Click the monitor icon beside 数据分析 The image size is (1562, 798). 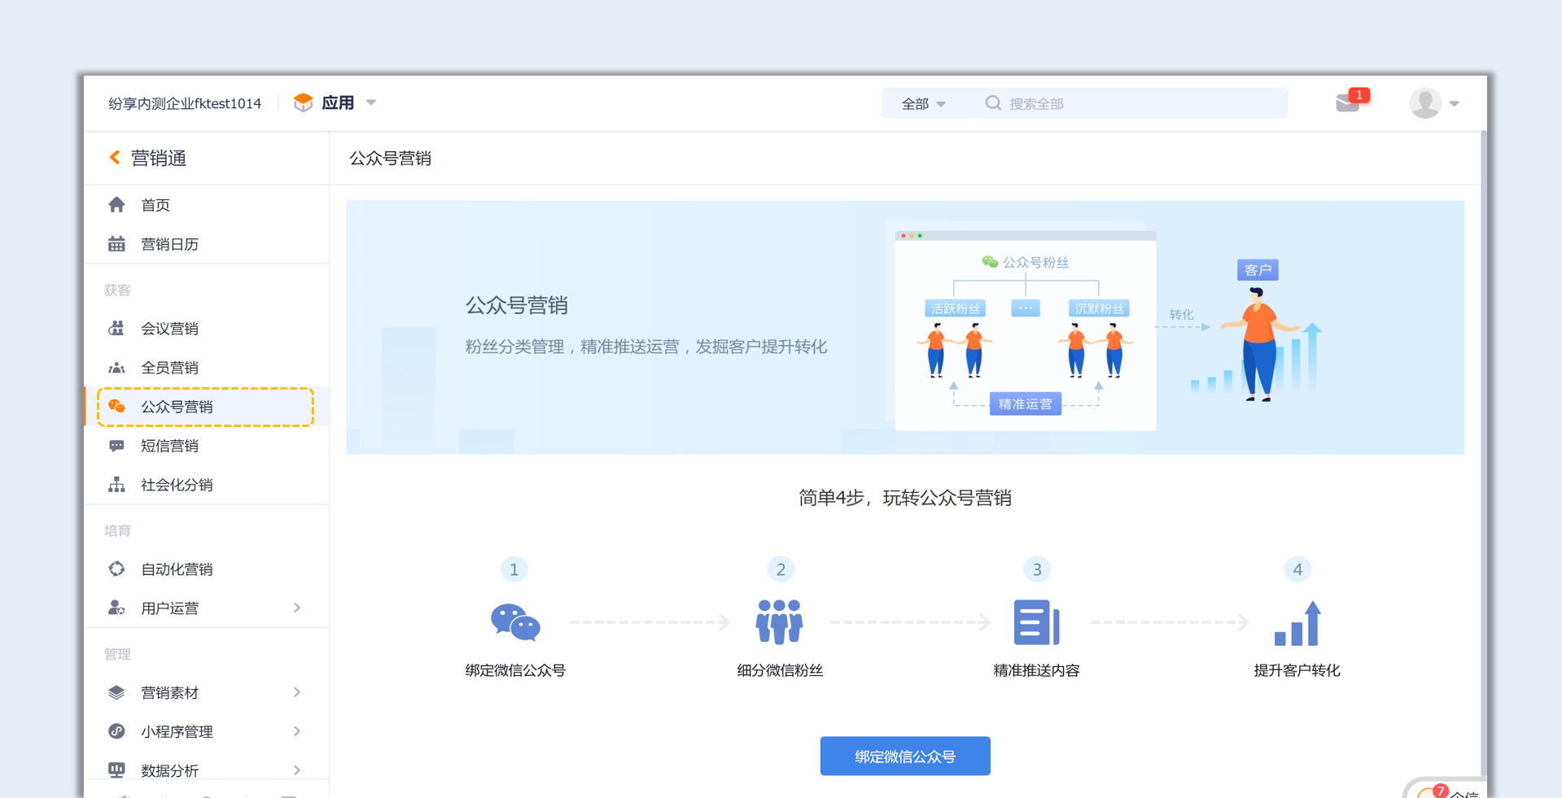116,770
